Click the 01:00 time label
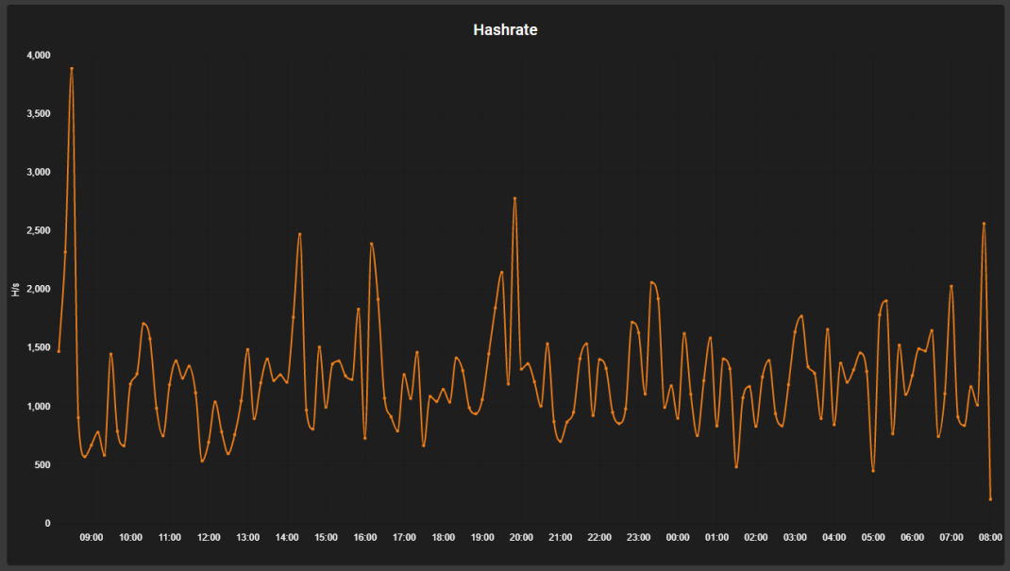This screenshot has height=571, width=1010. point(717,538)
